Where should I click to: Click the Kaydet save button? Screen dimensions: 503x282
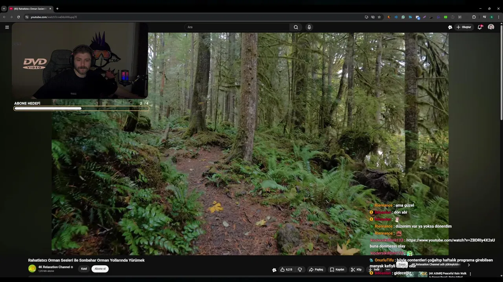[x=337, y=269]
